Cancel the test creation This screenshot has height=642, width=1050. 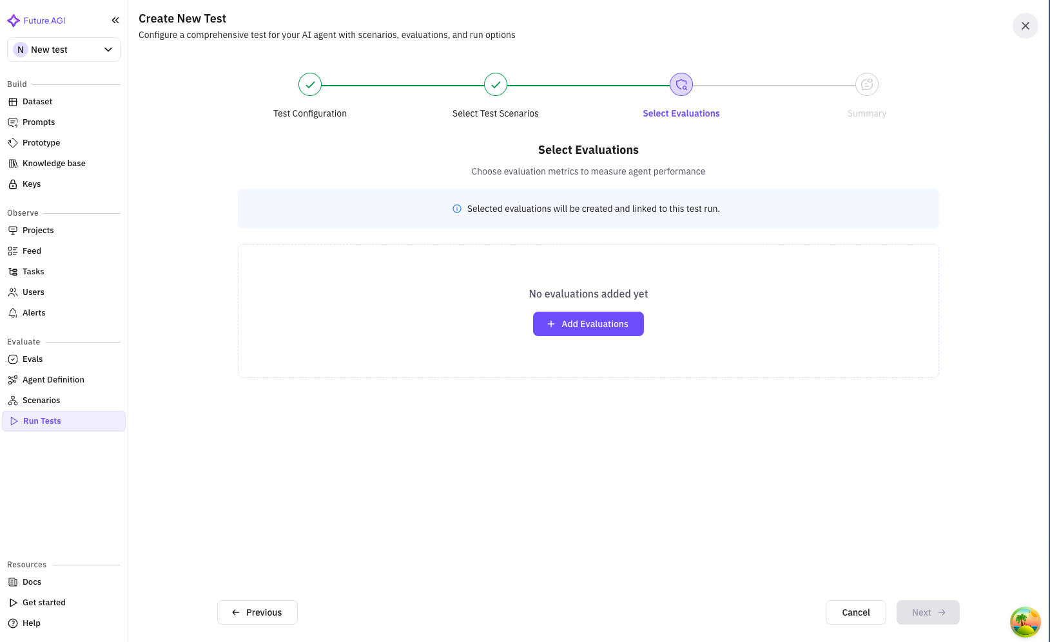pyautogui.click(x=855, y=612)
